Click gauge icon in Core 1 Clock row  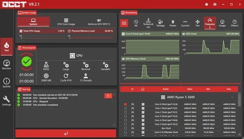[x=133, y=108]
